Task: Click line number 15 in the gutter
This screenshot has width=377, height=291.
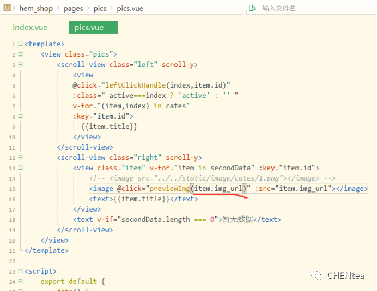Action: pyautogui.click(x=12, y=189)
